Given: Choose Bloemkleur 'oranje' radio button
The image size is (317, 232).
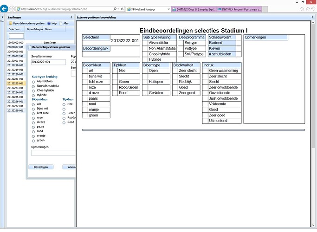Looking at the screenshot, I should pyautogui.click(x=33, y=136).
